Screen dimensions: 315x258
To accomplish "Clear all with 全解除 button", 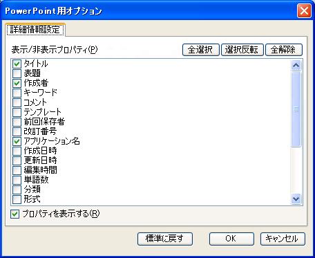I will click(x=284, y=50).
